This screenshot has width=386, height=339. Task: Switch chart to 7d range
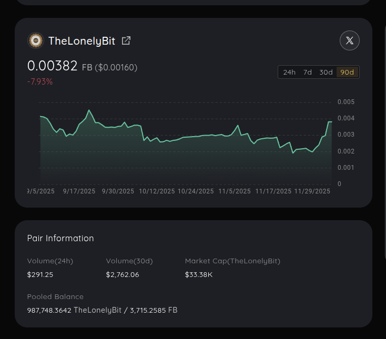tap(308, 72)
